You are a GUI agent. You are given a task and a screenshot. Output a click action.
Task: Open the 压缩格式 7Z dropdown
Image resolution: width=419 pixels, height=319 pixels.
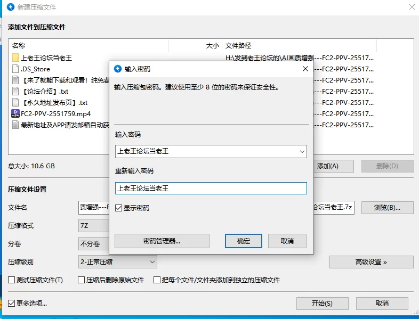94,226
